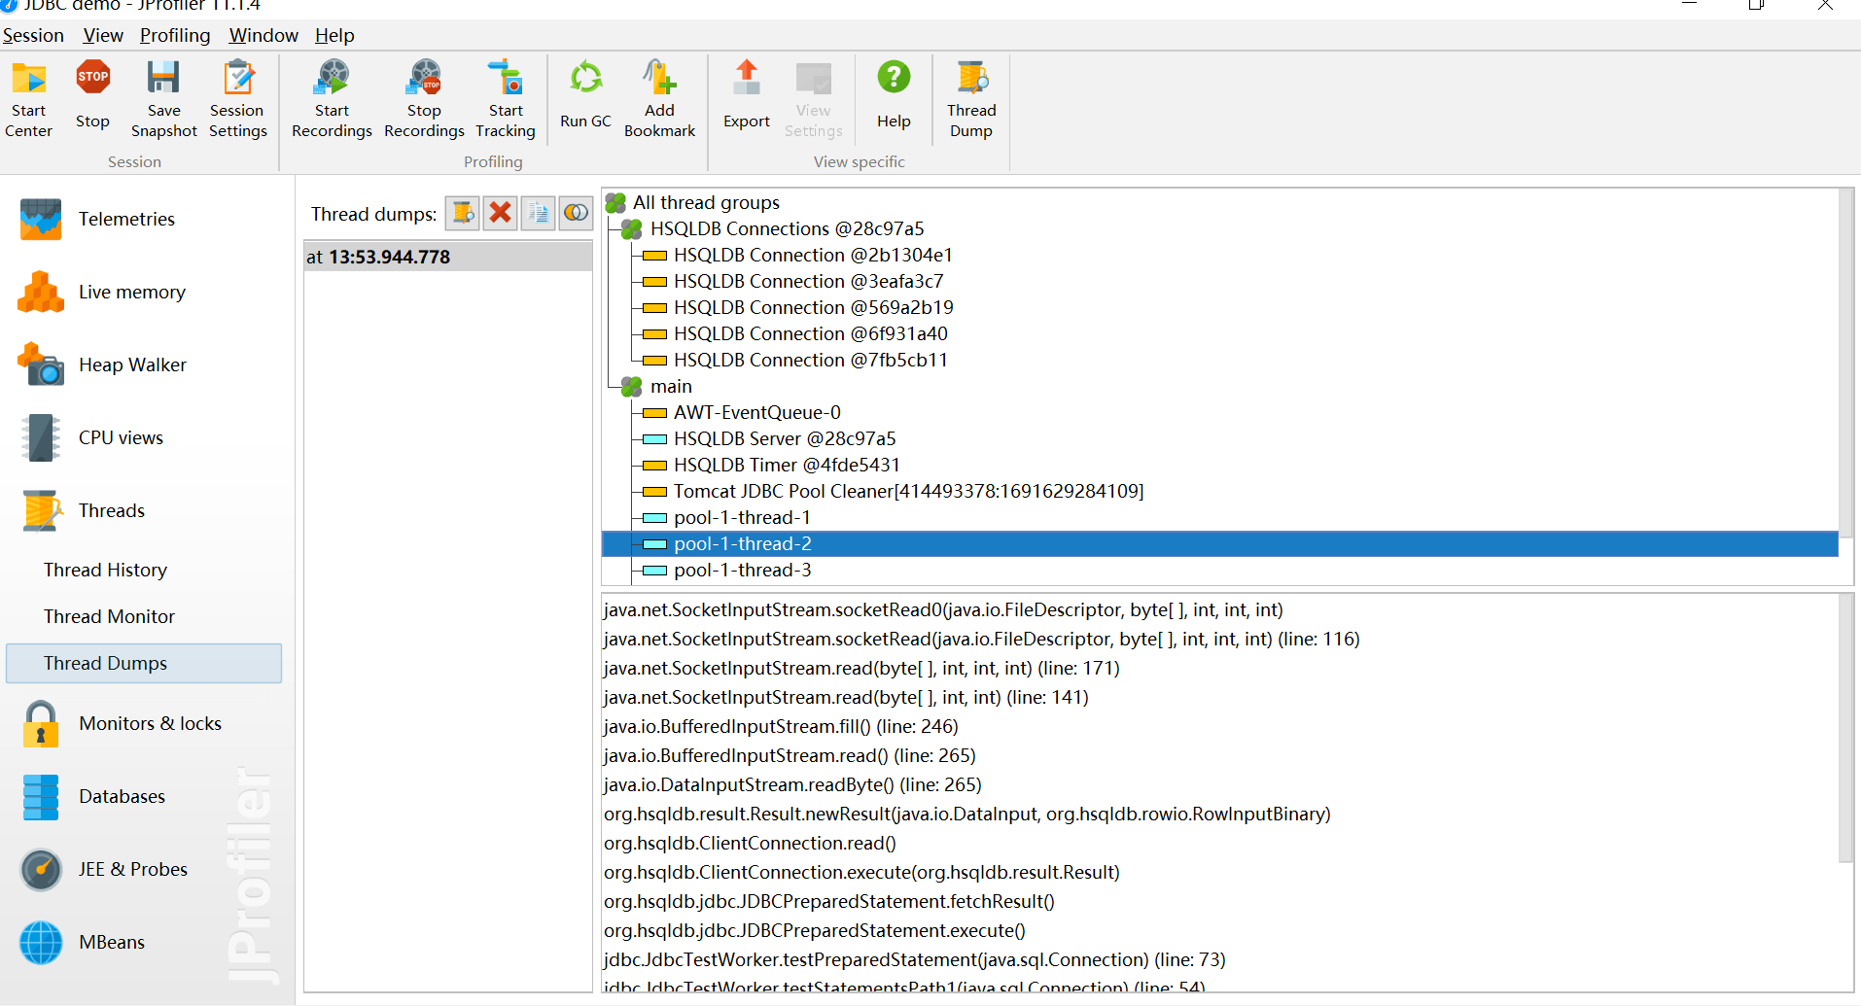The height and width of the screenshot is (1006, 1861).
Task: Stop the profiling session
Action: tap(92, 95)
